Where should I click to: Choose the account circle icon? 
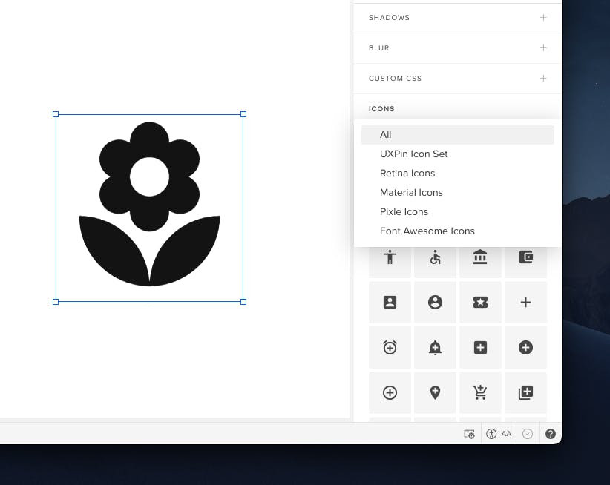(435, 302)
